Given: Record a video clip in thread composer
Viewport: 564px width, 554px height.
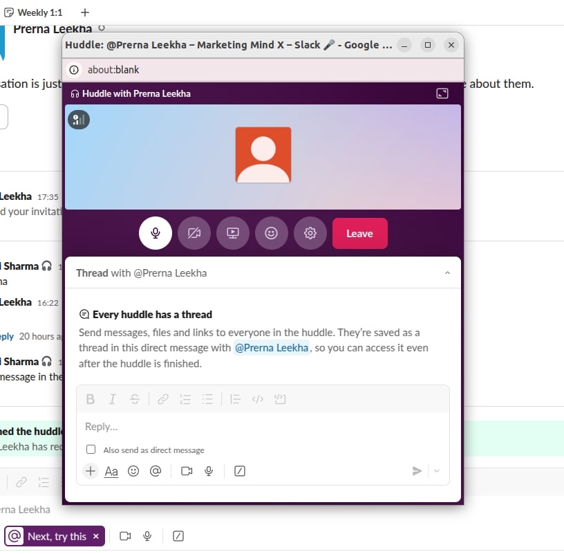Looking at the screenshot, I should 187,471.
